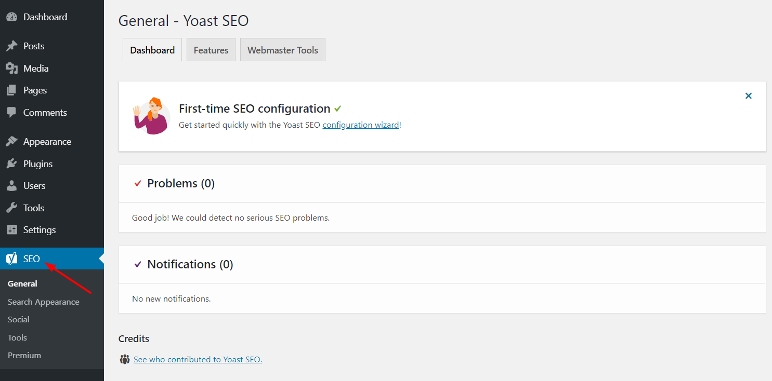772x381 pixels.
Task: Click the 'General - Yoast SEO' page title
Action: coord(184,21)
